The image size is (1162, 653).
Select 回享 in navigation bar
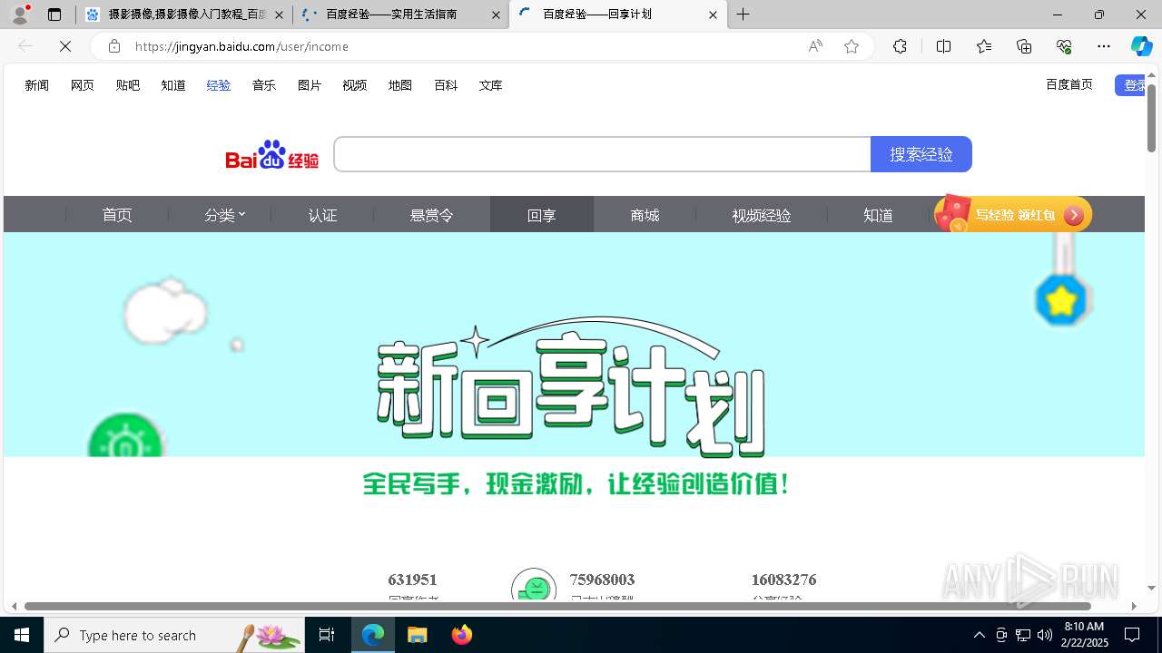click(542, 215)
